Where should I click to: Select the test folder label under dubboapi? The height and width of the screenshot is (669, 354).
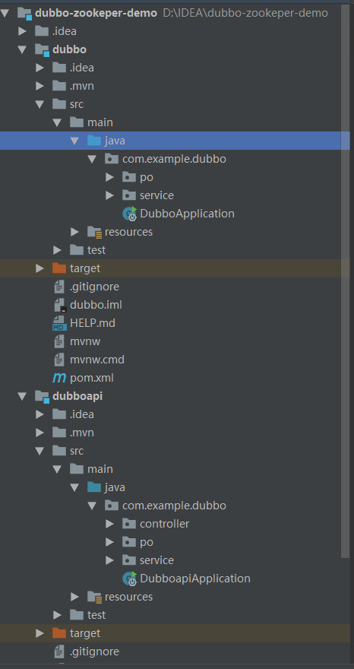96,615
